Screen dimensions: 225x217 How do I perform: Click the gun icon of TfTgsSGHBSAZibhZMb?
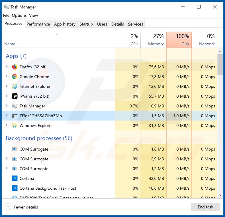click(x=15, y=116)
